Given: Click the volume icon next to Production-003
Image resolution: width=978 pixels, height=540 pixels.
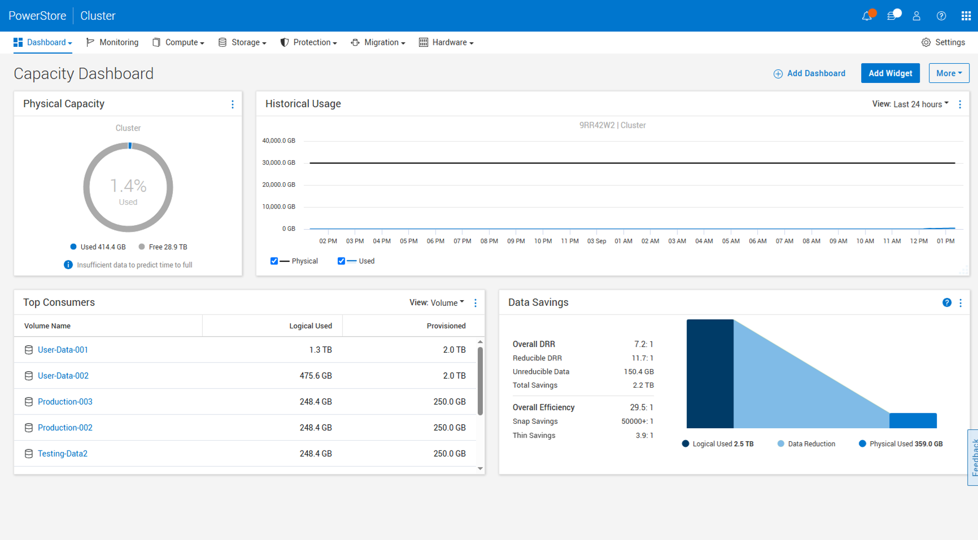Looking at the screenshot, I should point(29,402).
